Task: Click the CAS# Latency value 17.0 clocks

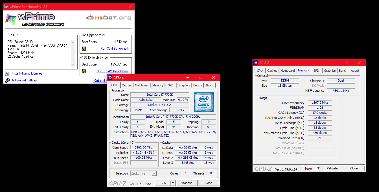Action: point(320,113)
